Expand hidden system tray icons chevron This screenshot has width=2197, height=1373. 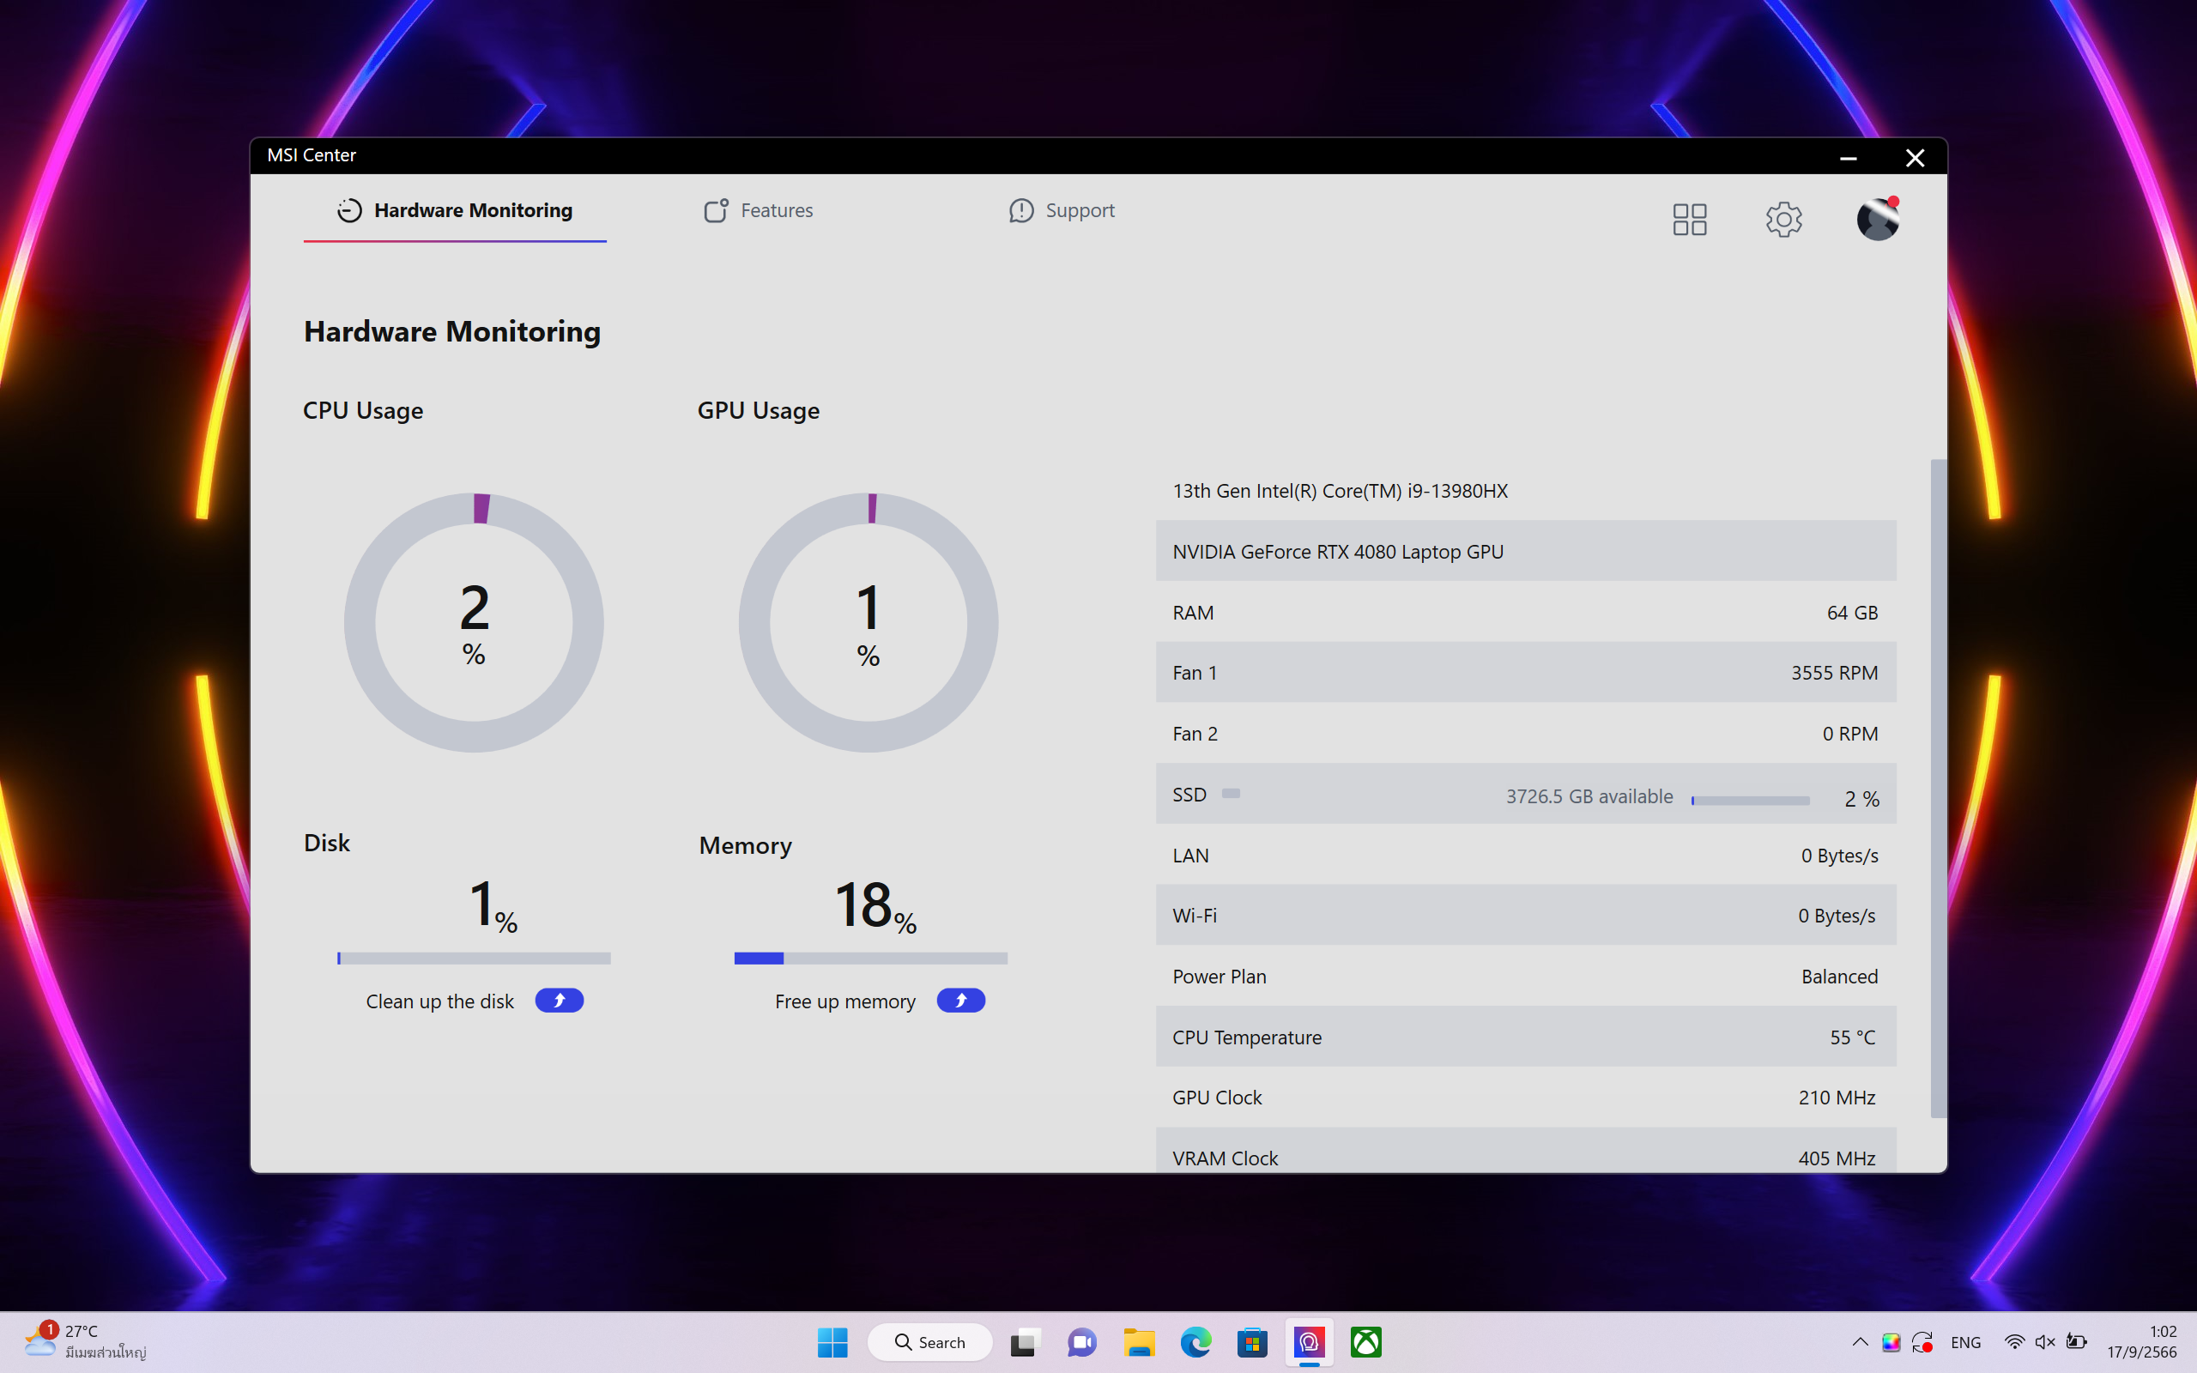pyautogui.click(x=1859, y=1342)
